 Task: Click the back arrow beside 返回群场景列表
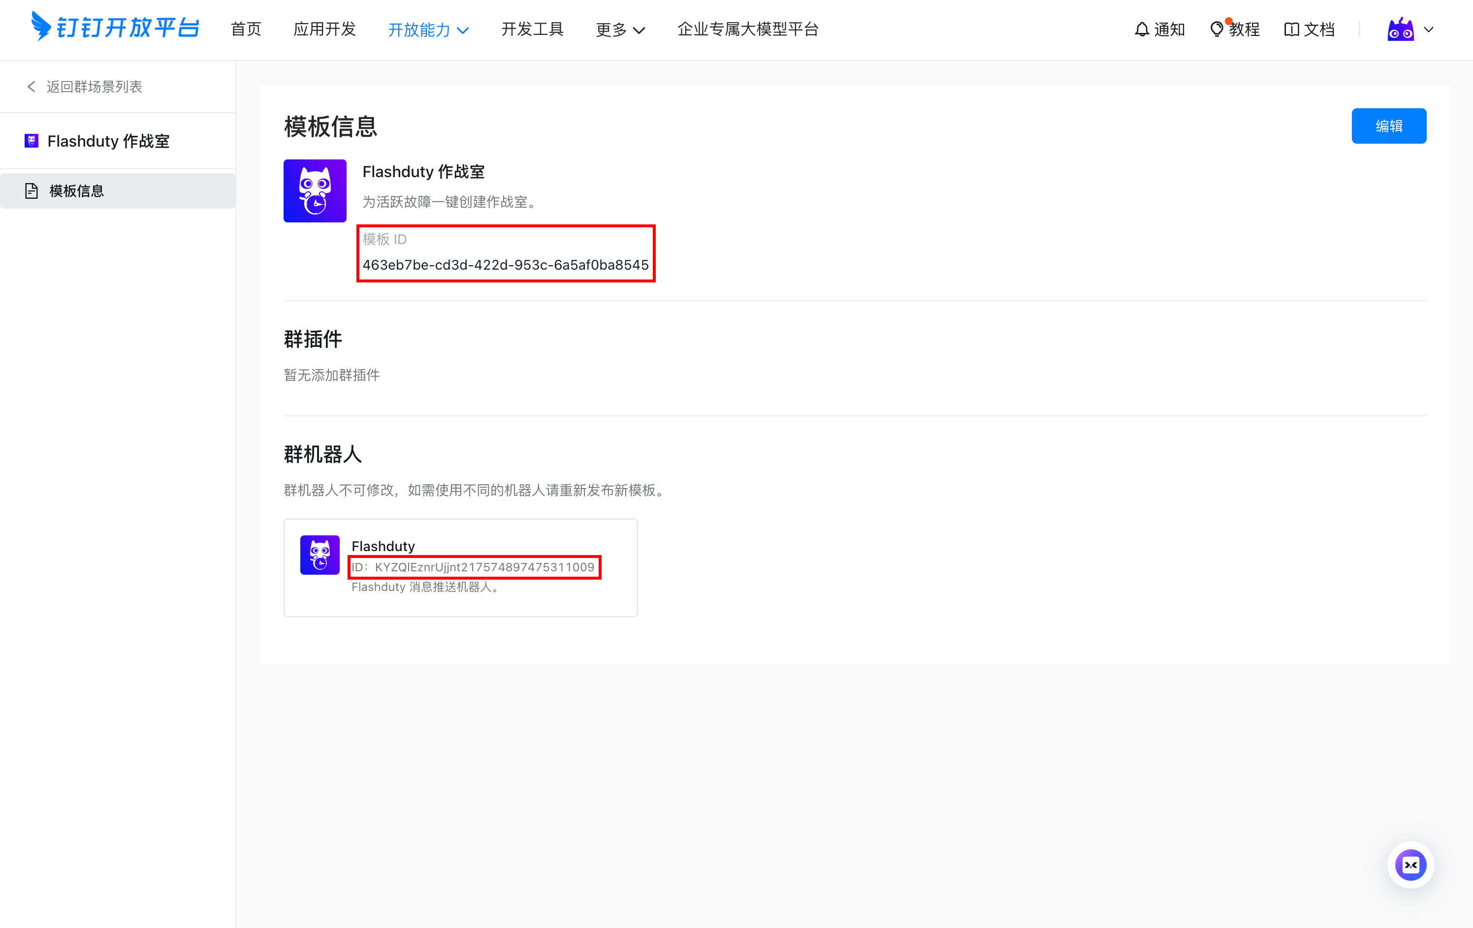point(31,87)
